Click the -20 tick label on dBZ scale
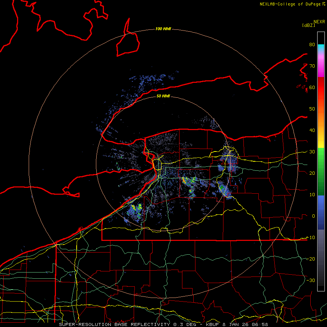Image resolution: width=327 pixels, height=327 pixels. tap(311, 259)
